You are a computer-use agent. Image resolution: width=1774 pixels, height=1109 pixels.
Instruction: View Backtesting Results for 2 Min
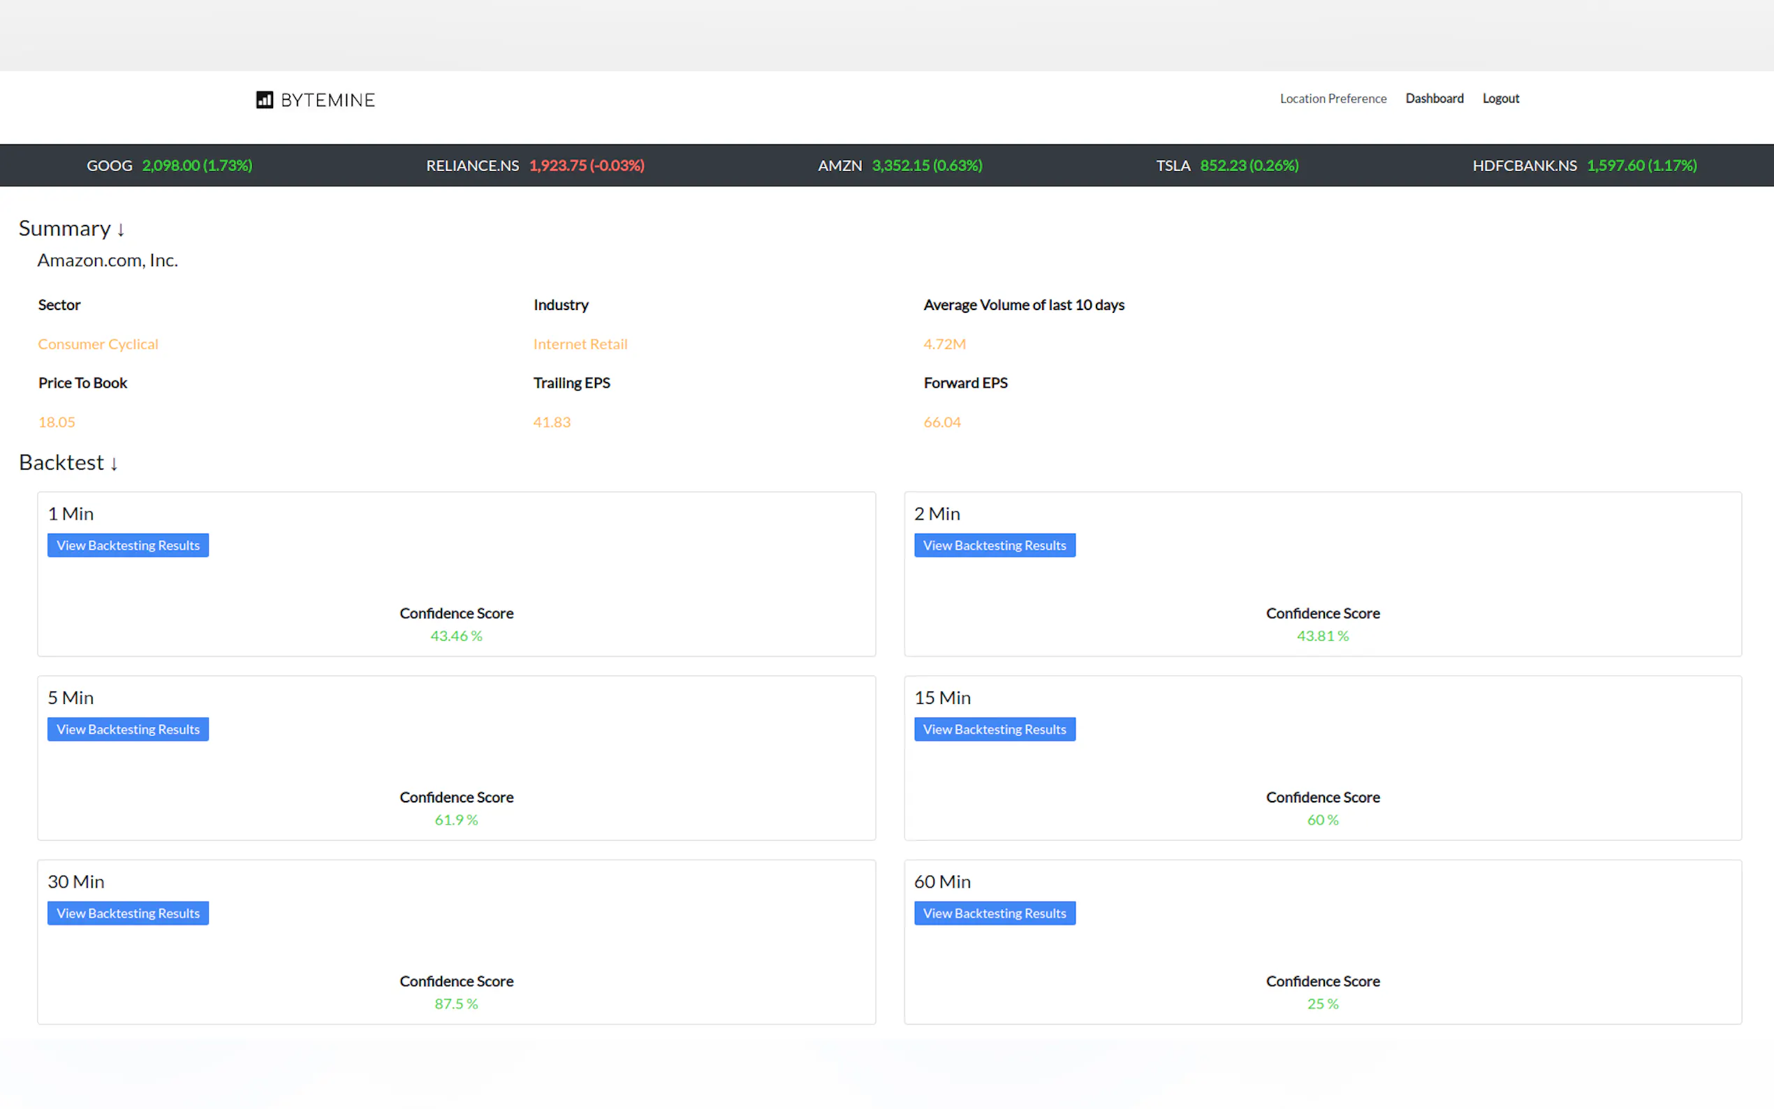click(x=994, y=545)
